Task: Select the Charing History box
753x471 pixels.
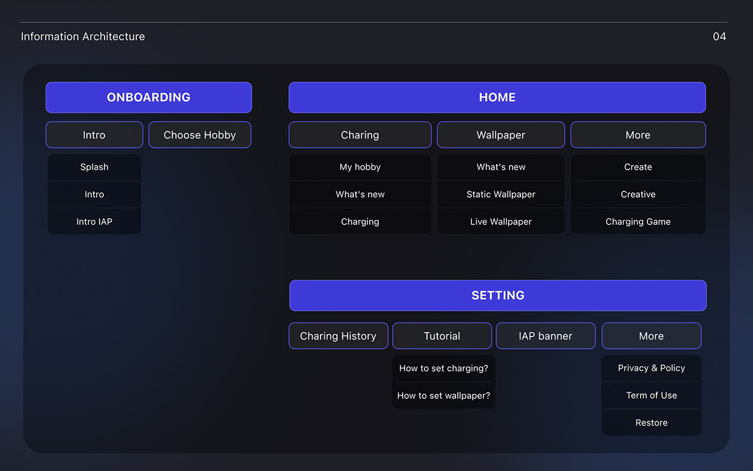Action: 338,336
